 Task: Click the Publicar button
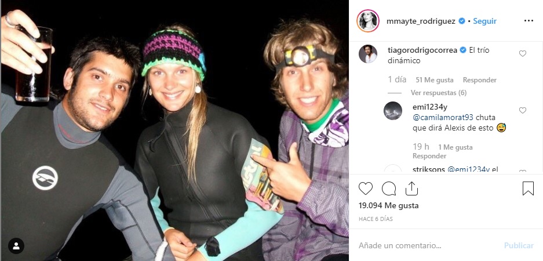(x=519, y=245)
